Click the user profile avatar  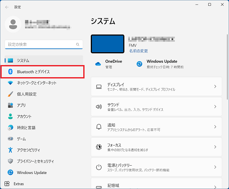[13, 24]
